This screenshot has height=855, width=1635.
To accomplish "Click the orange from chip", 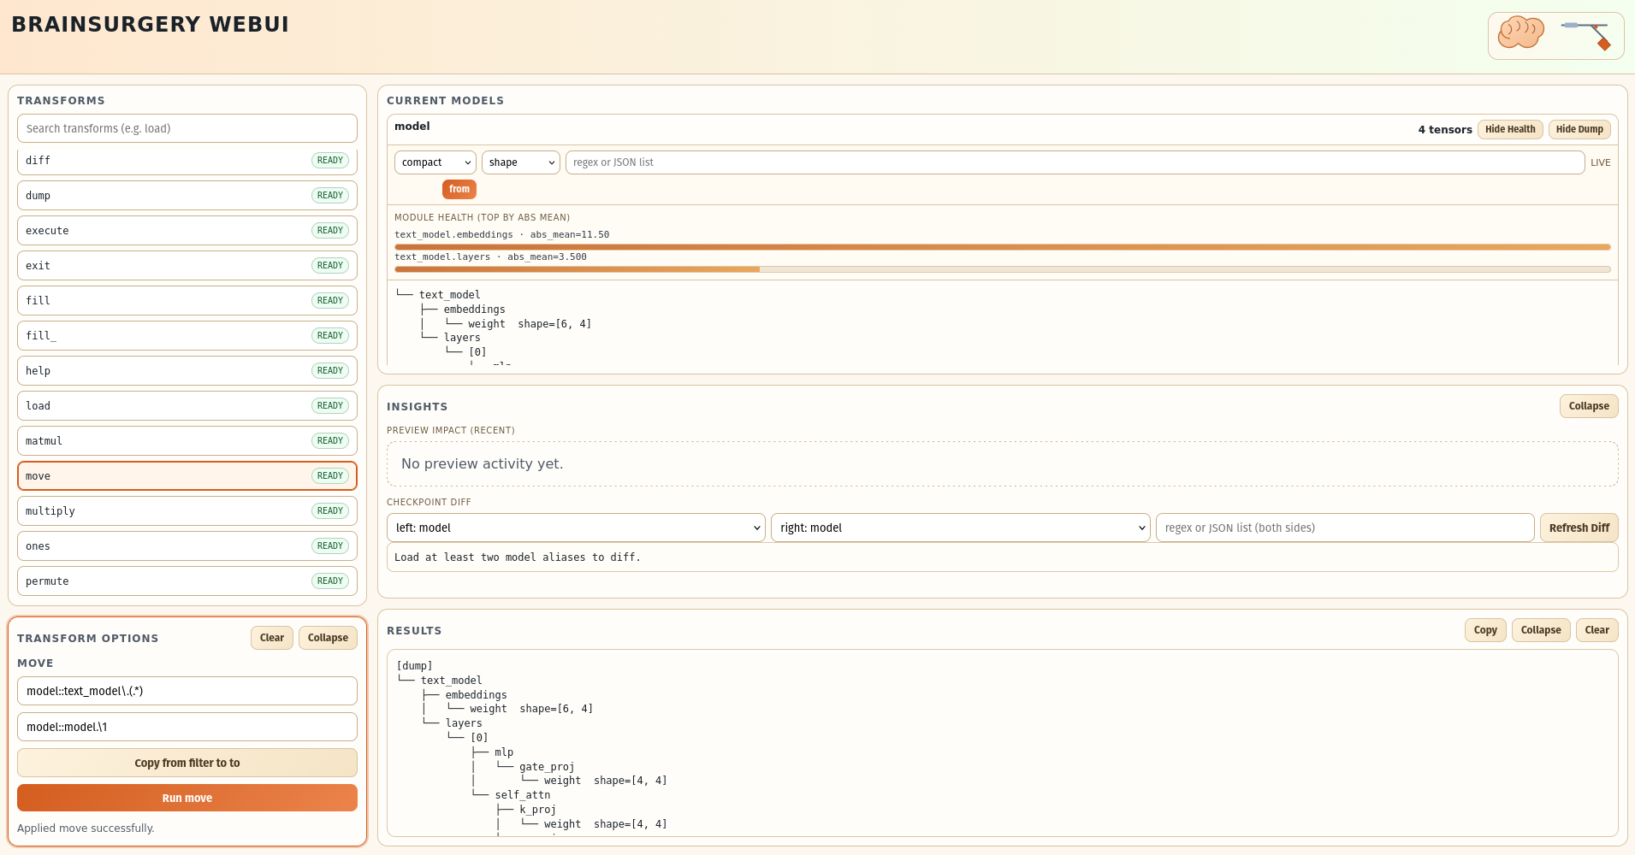I will pyautogui.click(x=459, y=189).
